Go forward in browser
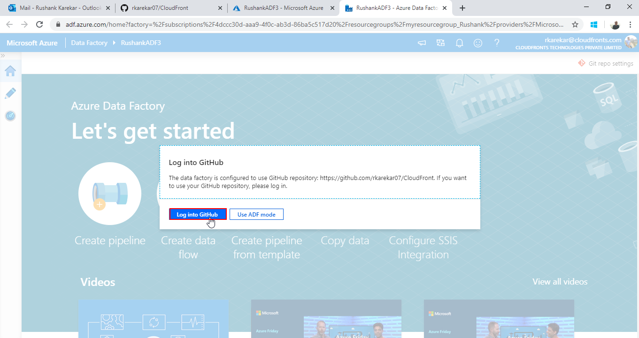 (x=24, y=24)
